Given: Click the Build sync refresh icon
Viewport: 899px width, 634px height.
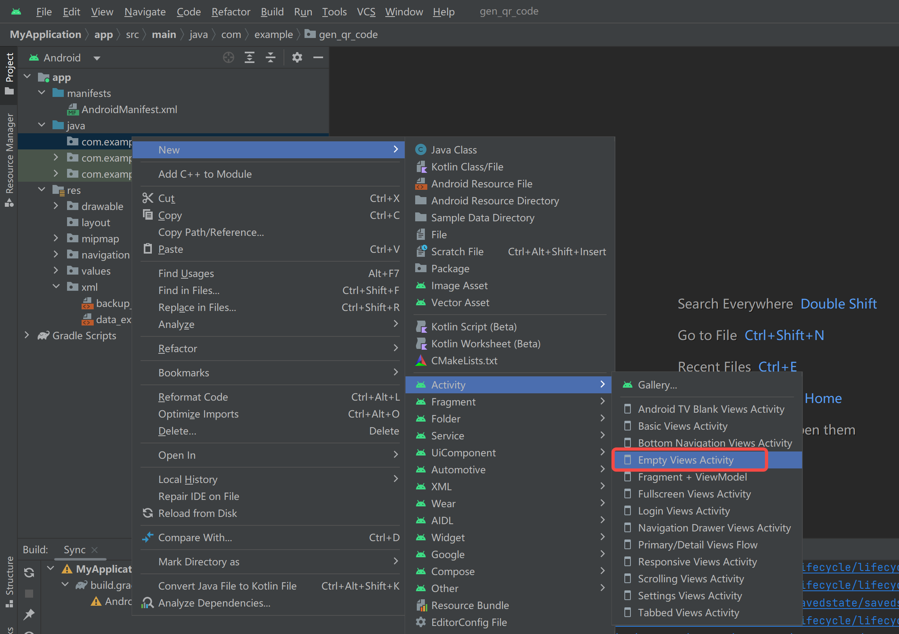Looking at the screenshot, I should [x=29, y=572].
